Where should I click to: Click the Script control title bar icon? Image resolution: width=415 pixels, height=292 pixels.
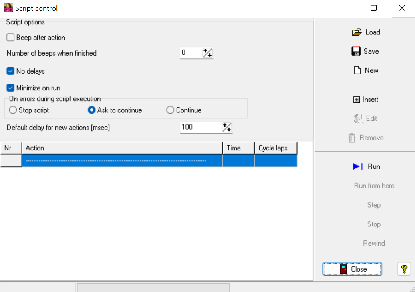click(8, 8)
